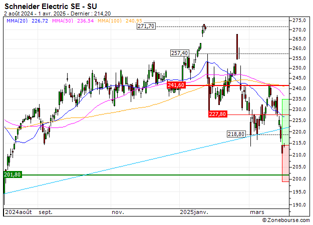Click the 271,70 peak price label
Screen dimensions: 313x225
pos(146,26)
